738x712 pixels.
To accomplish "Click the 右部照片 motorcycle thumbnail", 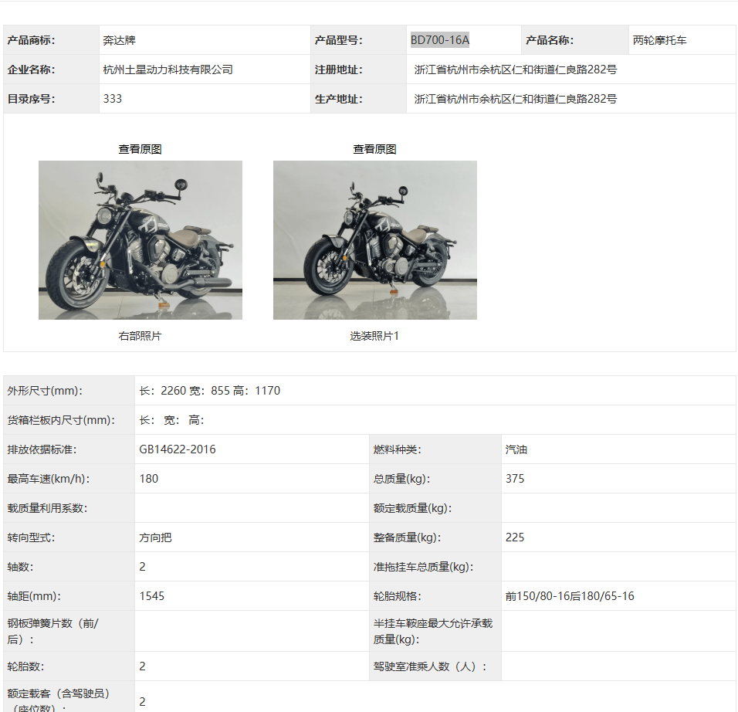I will tap(140, 240).
